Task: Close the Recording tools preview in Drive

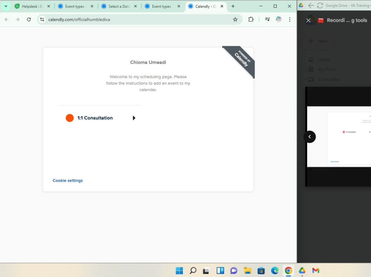Action: pyautogui.click(x=308, y=21)
